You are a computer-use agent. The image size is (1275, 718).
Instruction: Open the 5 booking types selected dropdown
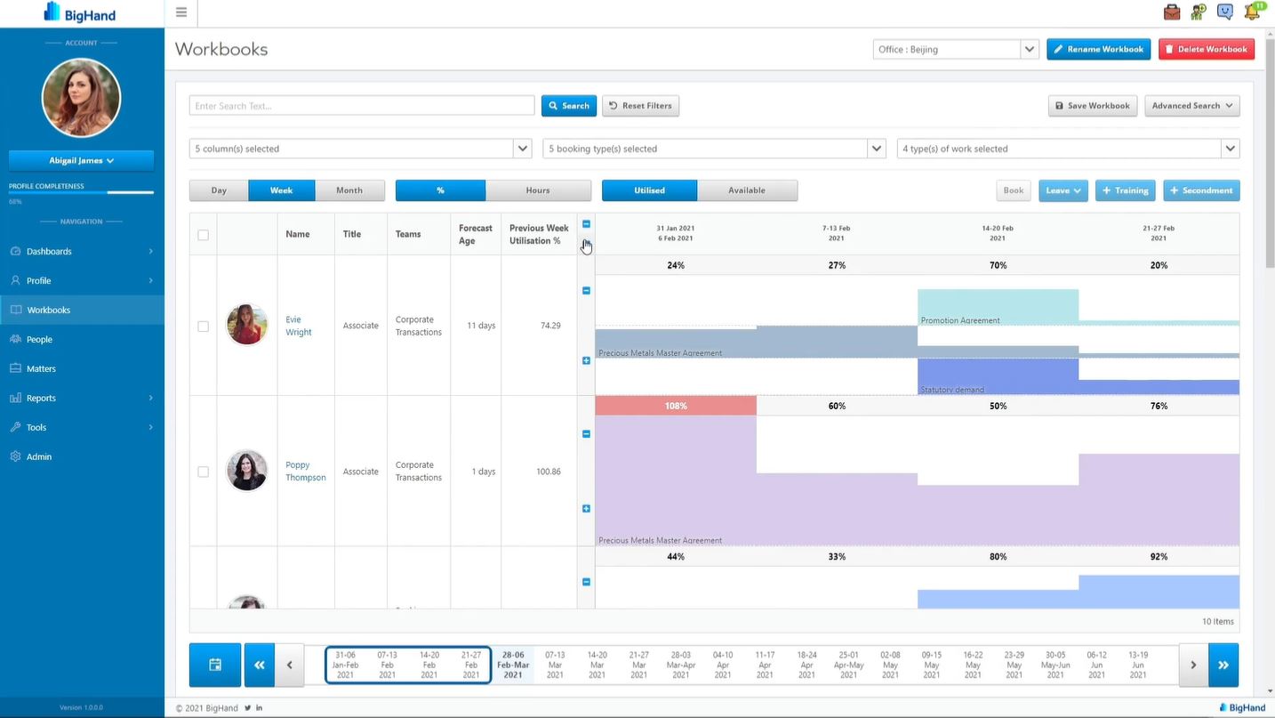click(x=876, y=148)
